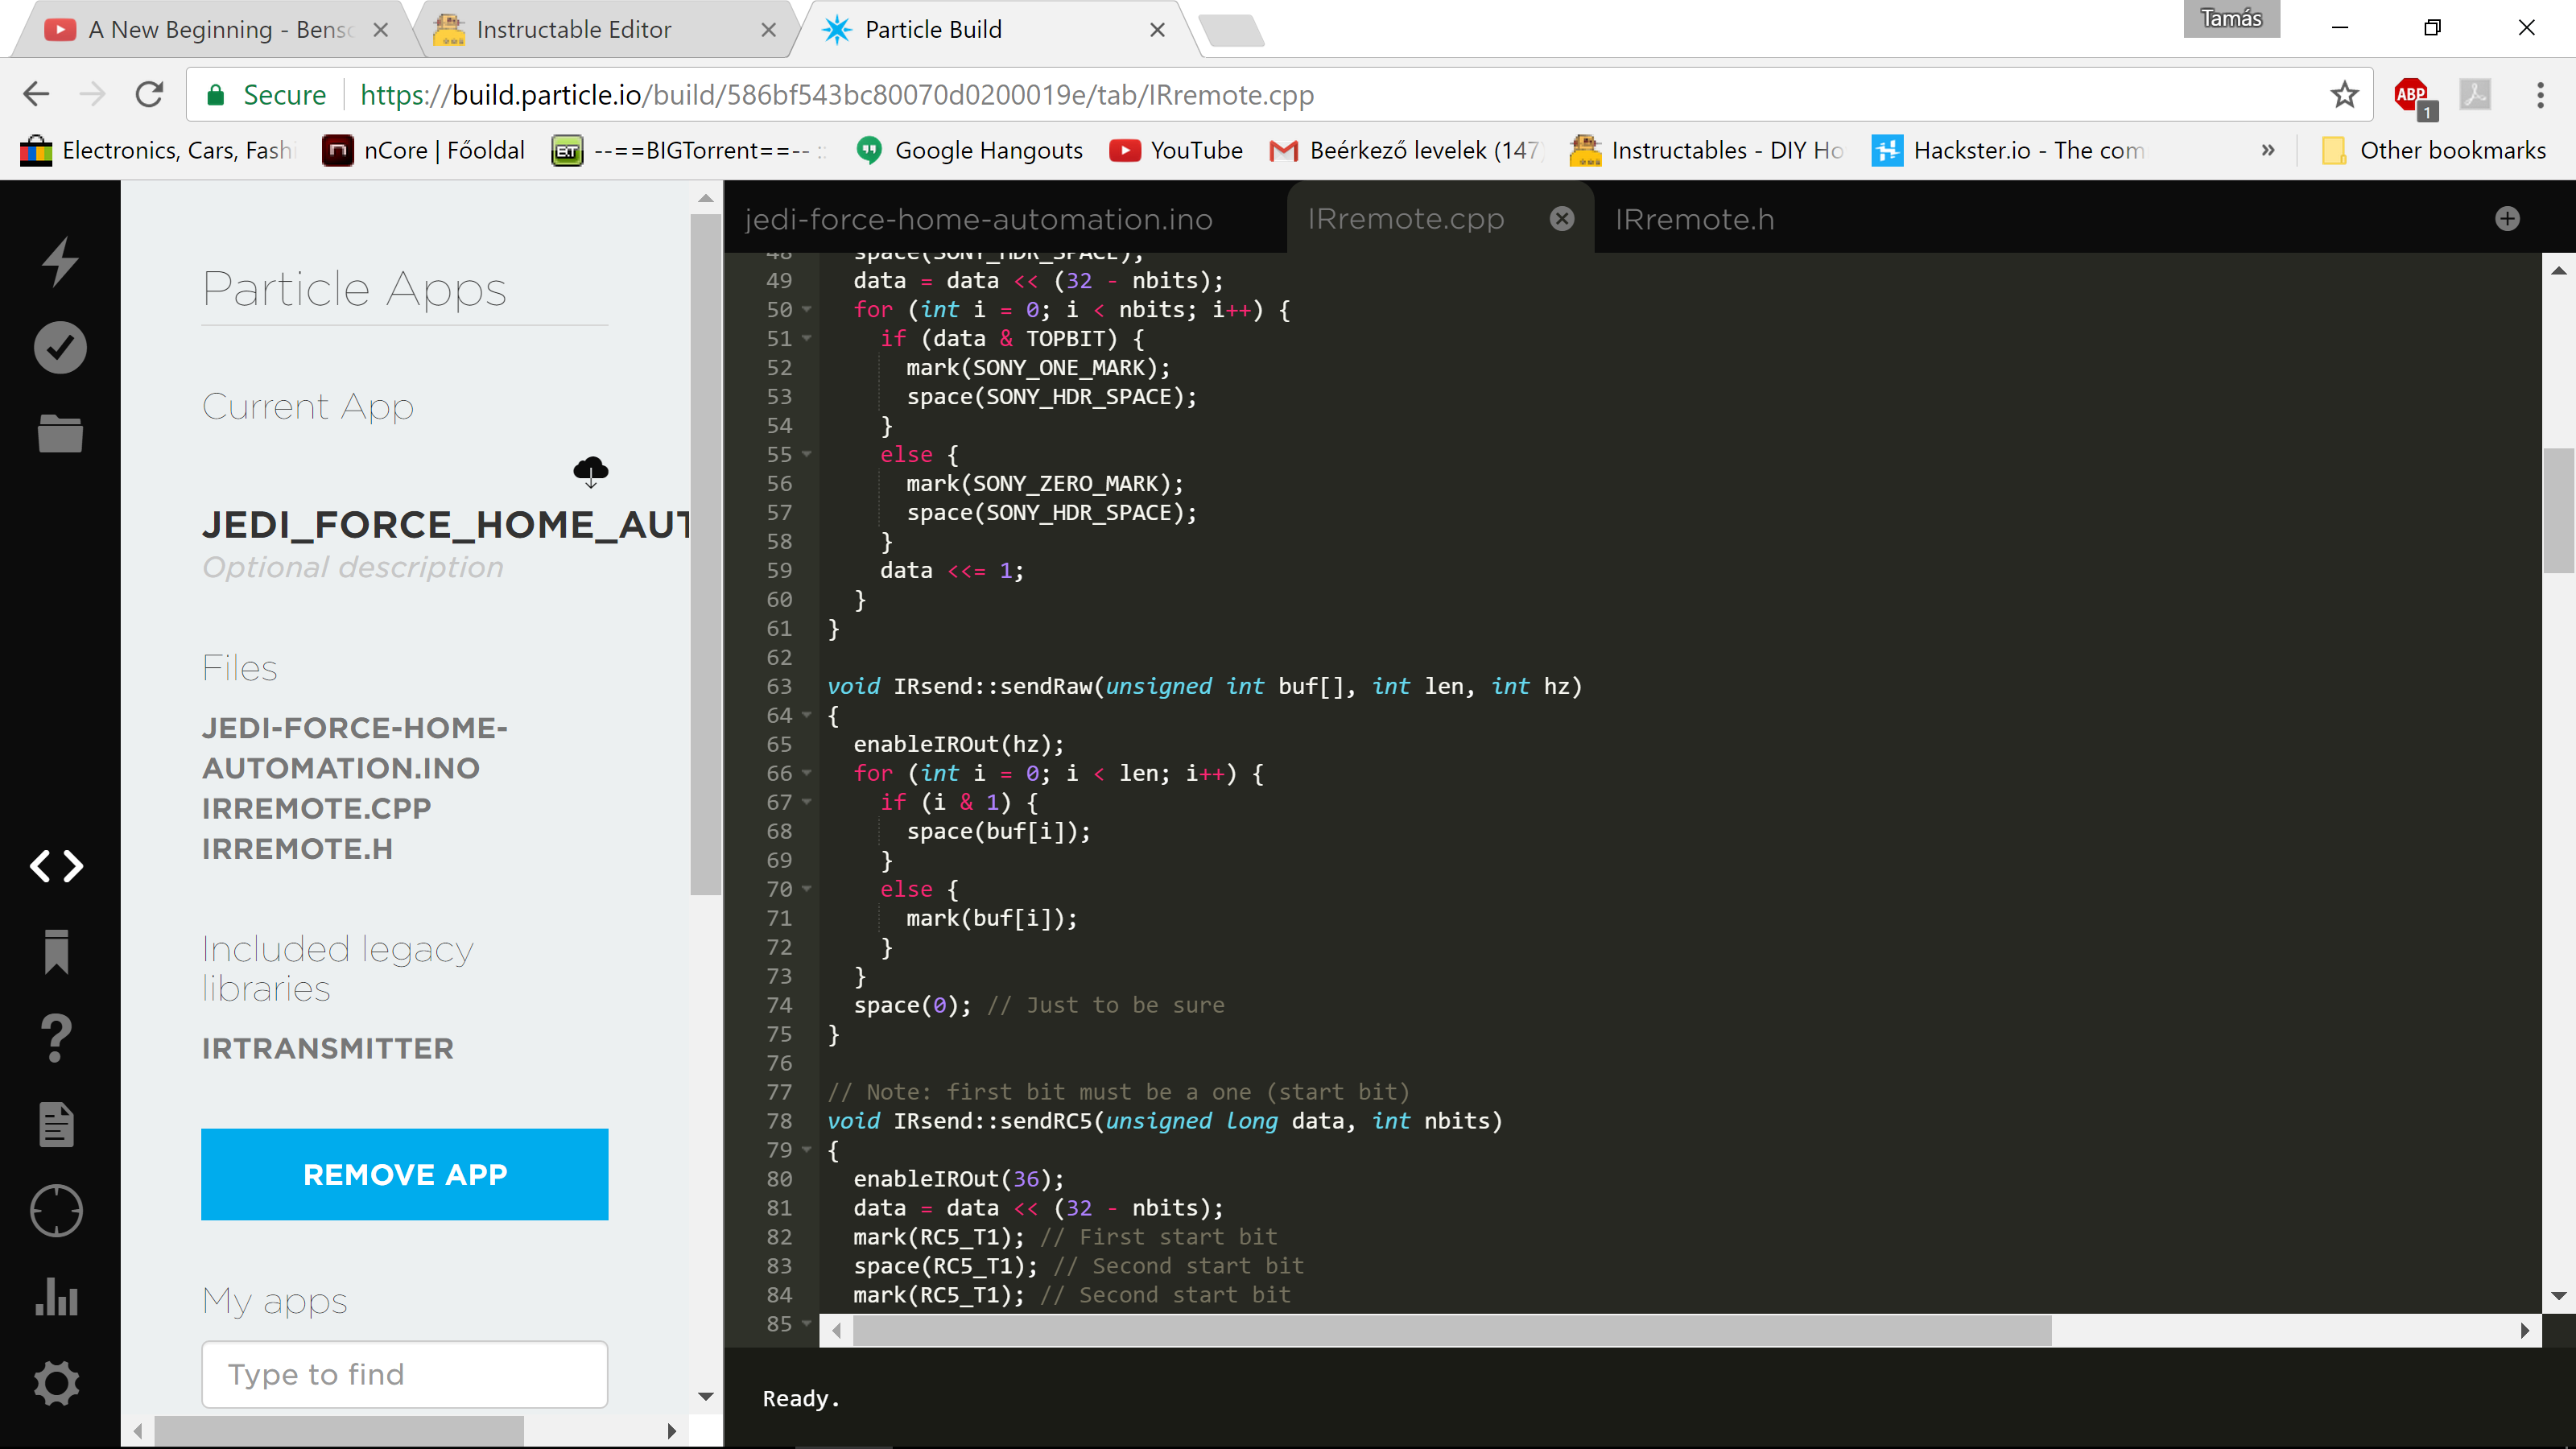Click the REMOVE APP button
This screenshot has width=2576, height=1449.
tap(404, 1174)
